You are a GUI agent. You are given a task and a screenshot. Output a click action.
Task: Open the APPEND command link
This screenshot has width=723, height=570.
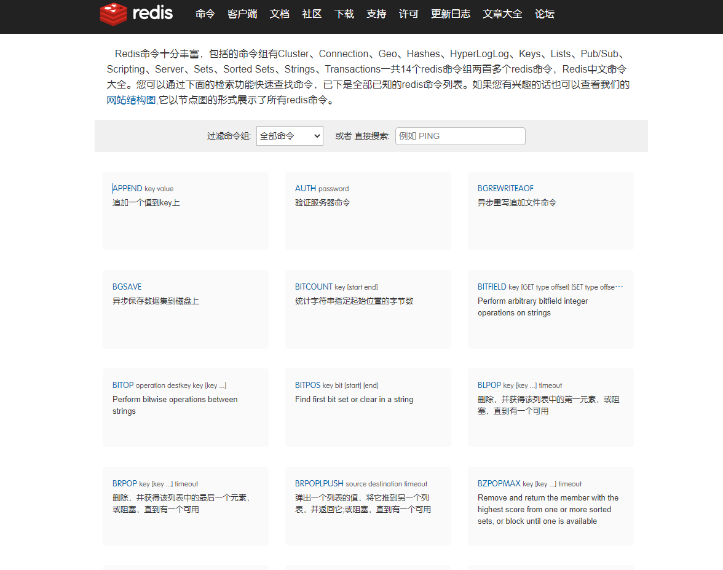pyautogui.click(x=127, y=188)
